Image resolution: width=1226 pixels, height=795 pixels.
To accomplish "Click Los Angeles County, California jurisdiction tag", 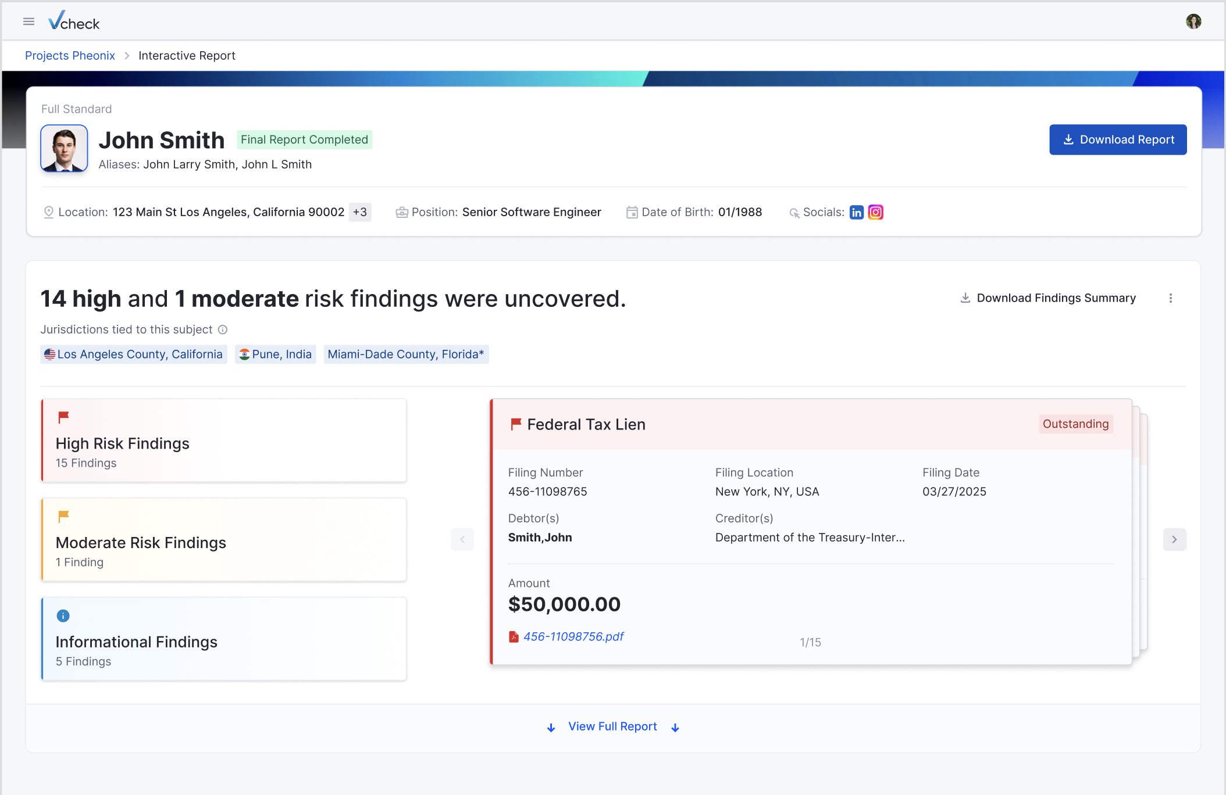I will (133, 354).
